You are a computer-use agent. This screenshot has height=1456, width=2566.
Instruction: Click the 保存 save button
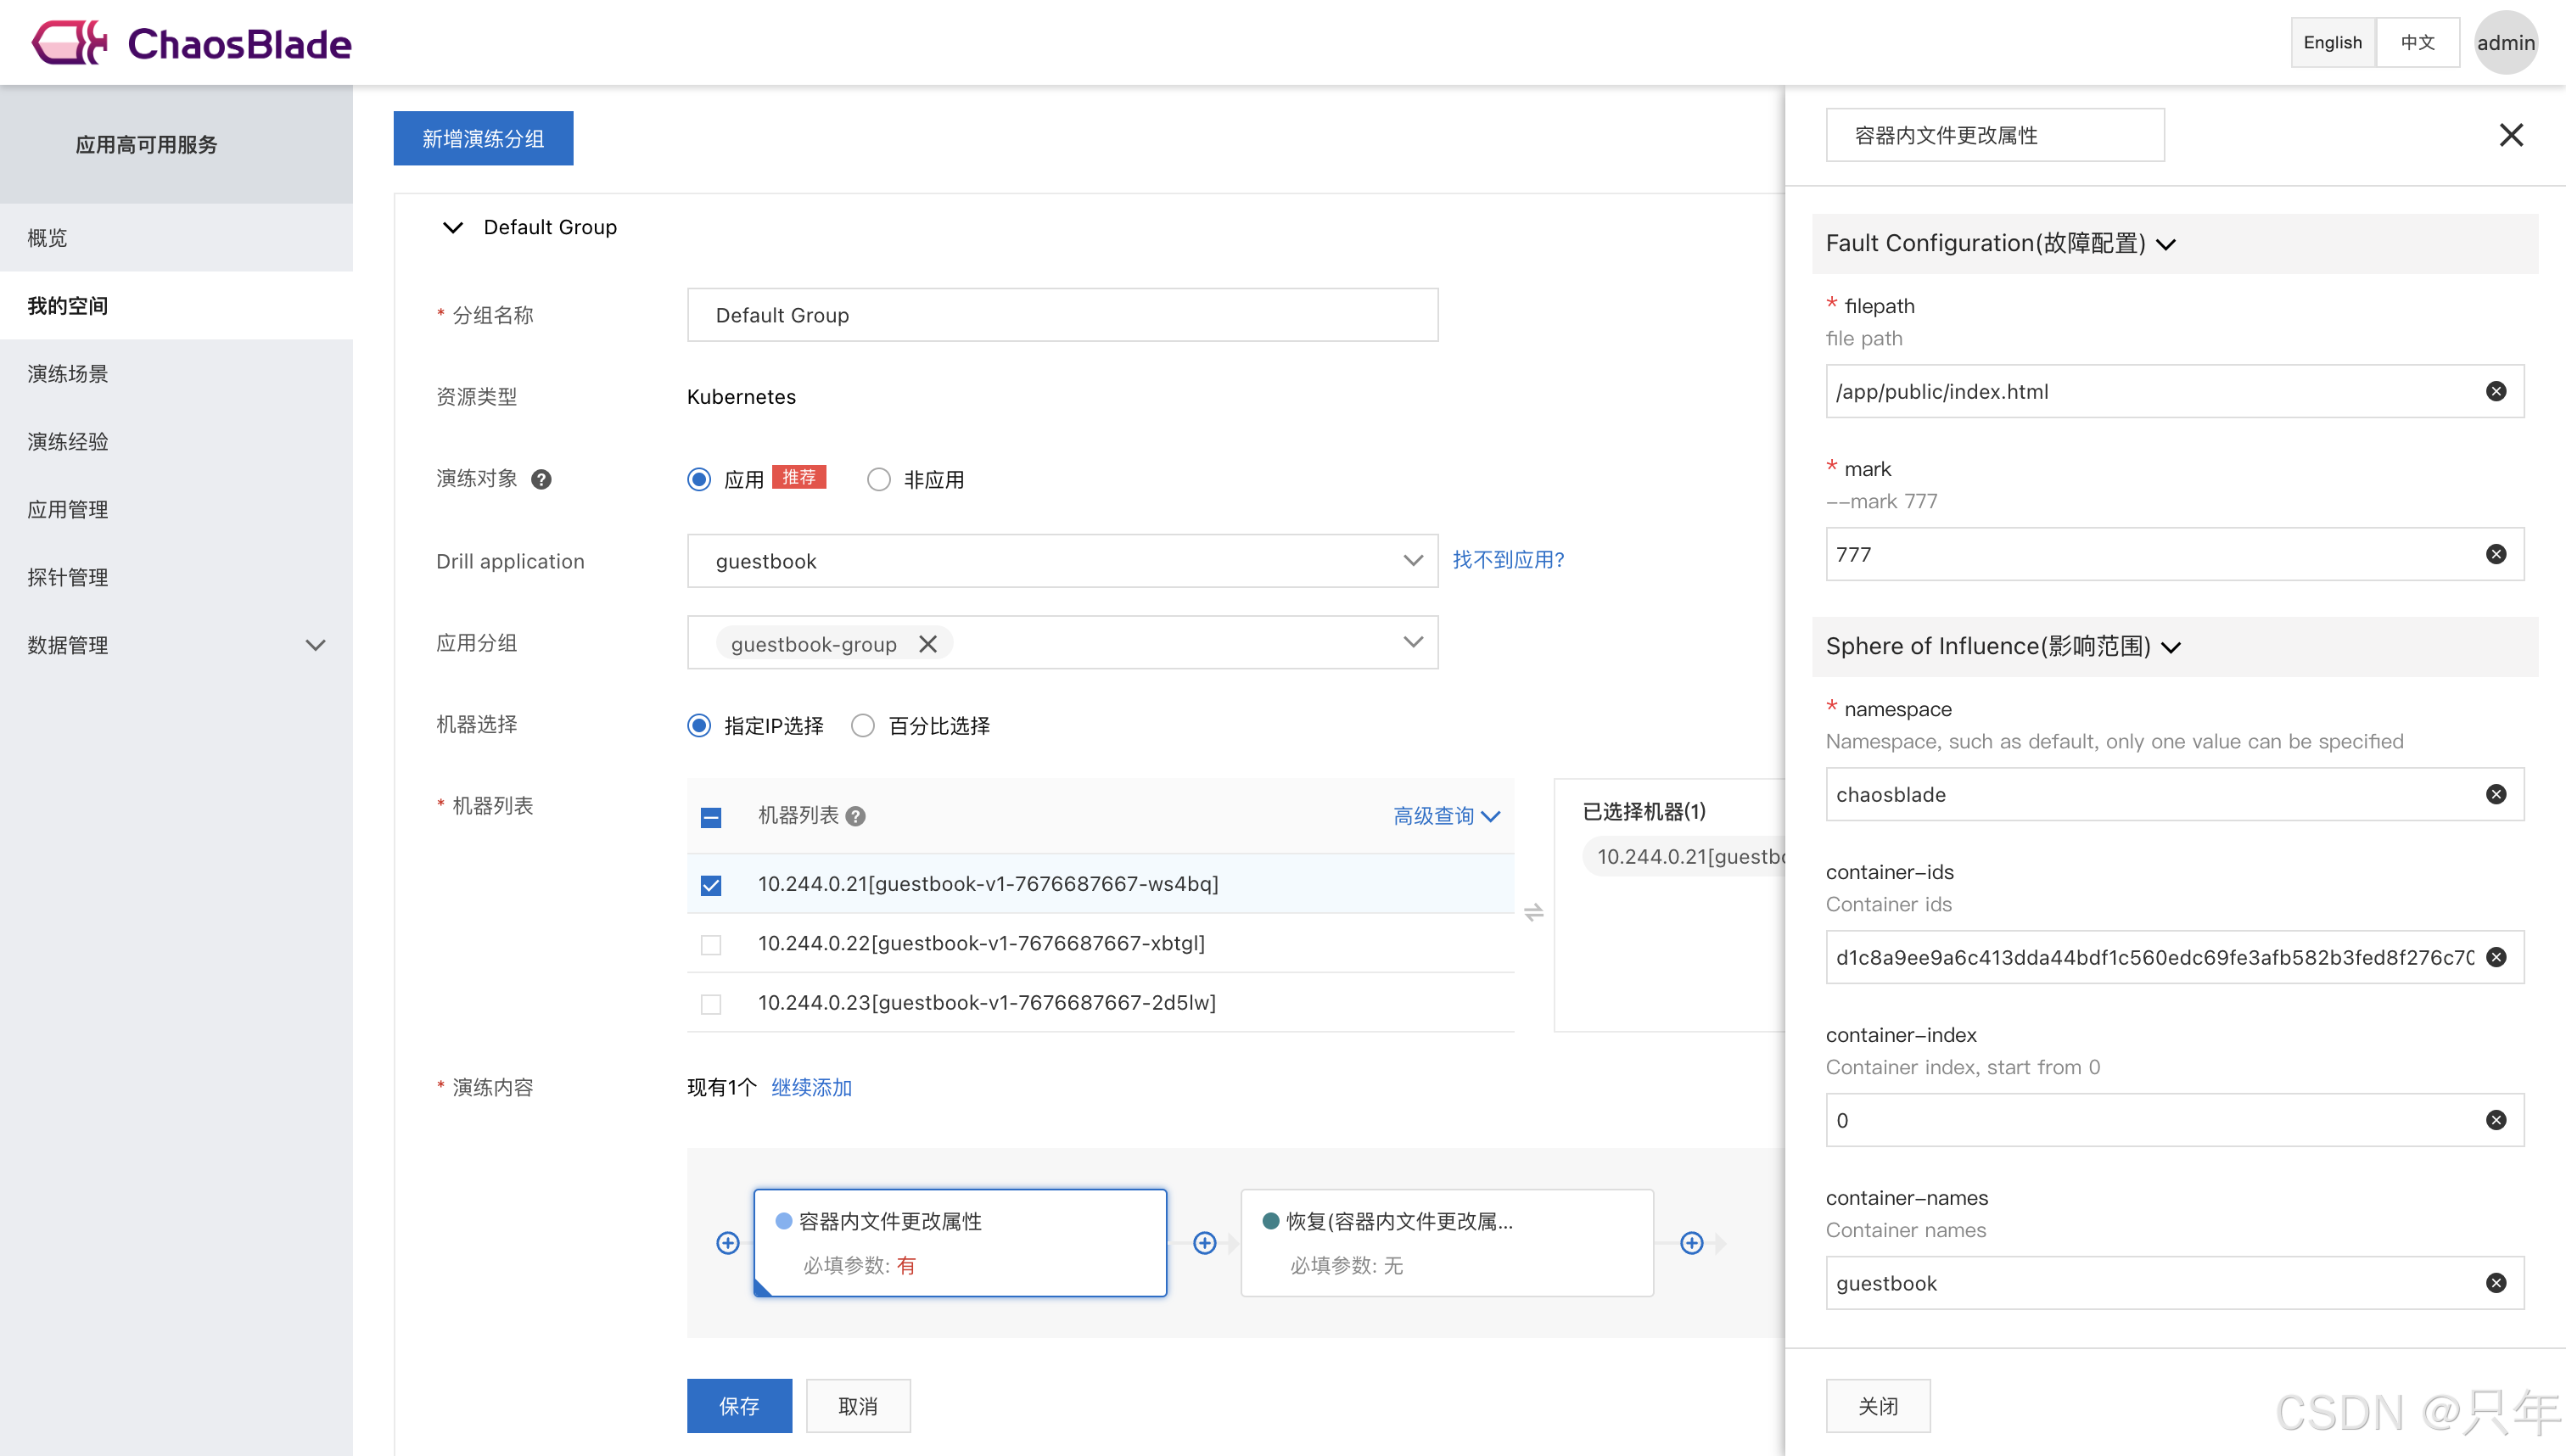point(738,1405)
